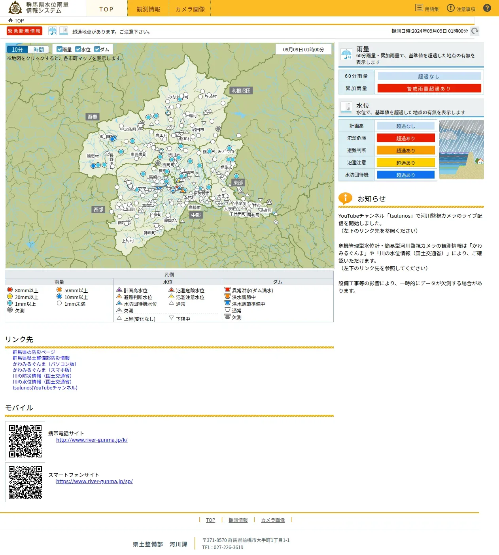Viewport: 499px width, 555px height.
Task: Open tsulunos YouTube channel link
Action: coord(45,388)
